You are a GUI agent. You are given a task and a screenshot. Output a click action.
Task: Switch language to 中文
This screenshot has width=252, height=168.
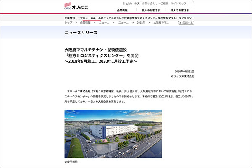pyautogui.click(x=136, y=3)
